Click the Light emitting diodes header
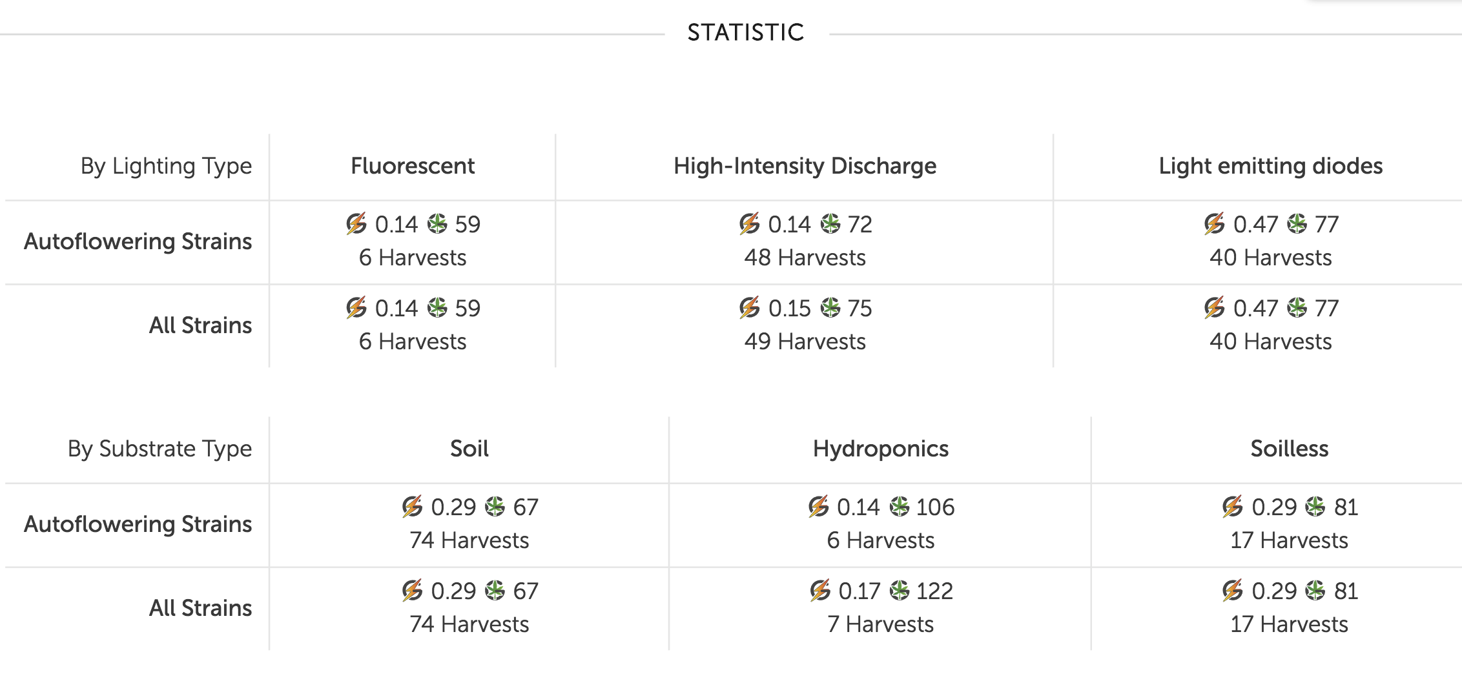The height and width of the screenshot is (694, 1462). [x=1270, y=166]
